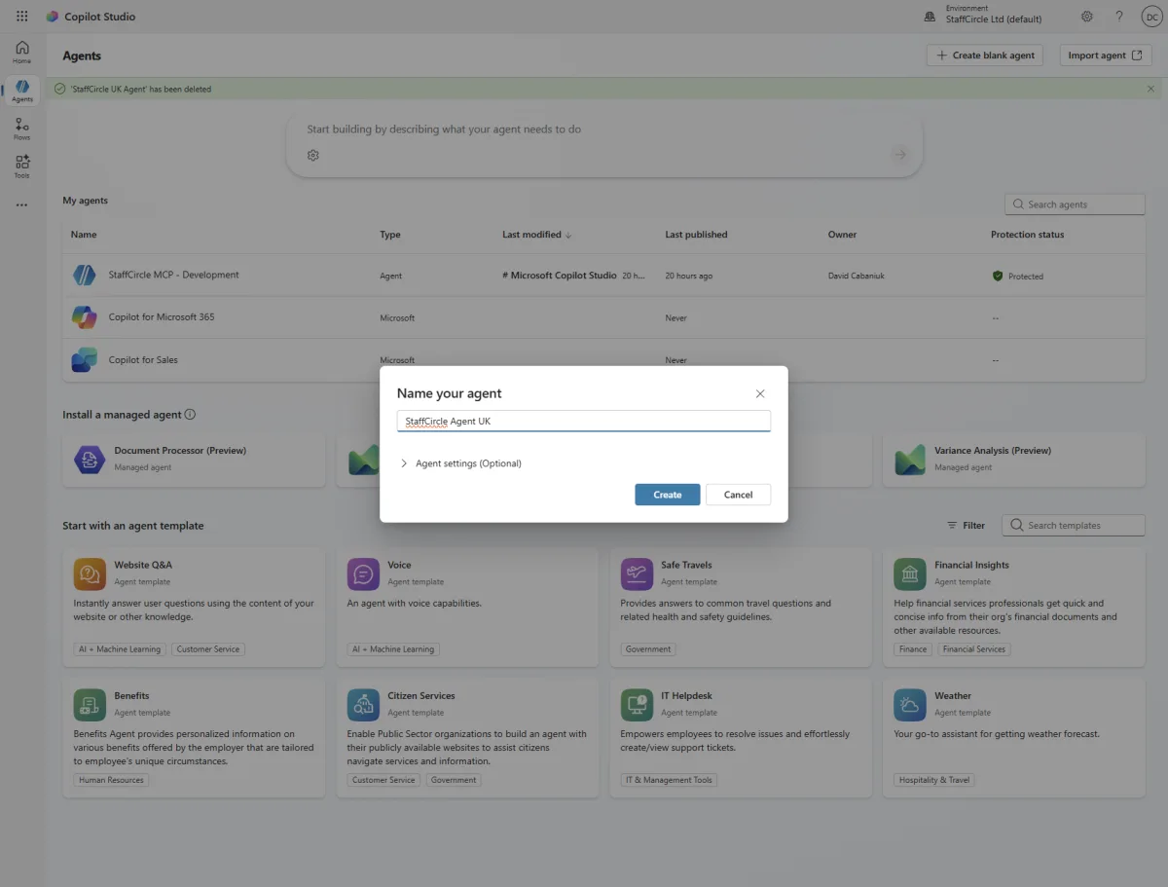Click the Cancel button in dialog

click(738, 495)
